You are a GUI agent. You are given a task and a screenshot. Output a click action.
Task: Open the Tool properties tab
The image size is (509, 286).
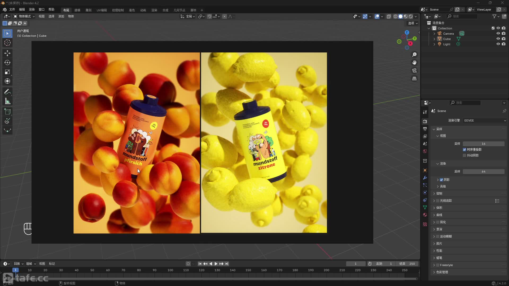[425, 112]
